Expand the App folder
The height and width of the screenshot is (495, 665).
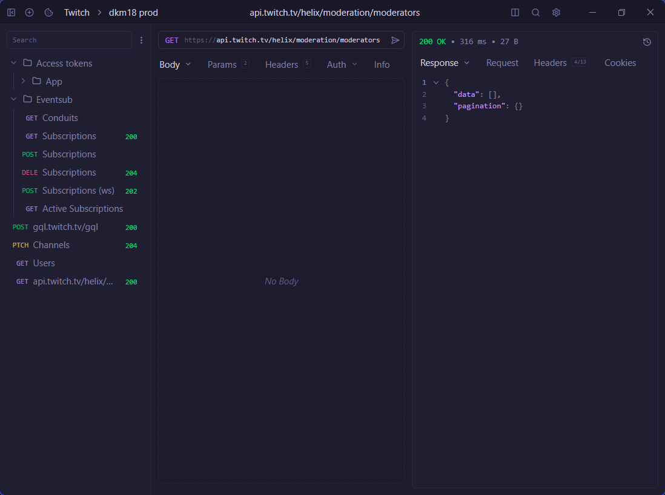[23, 82]
